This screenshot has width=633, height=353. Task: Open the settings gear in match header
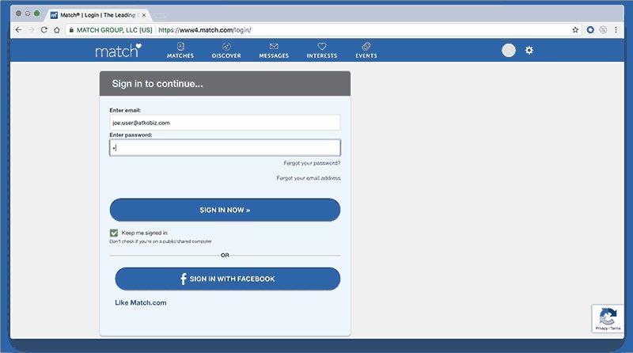click(529, 50)
